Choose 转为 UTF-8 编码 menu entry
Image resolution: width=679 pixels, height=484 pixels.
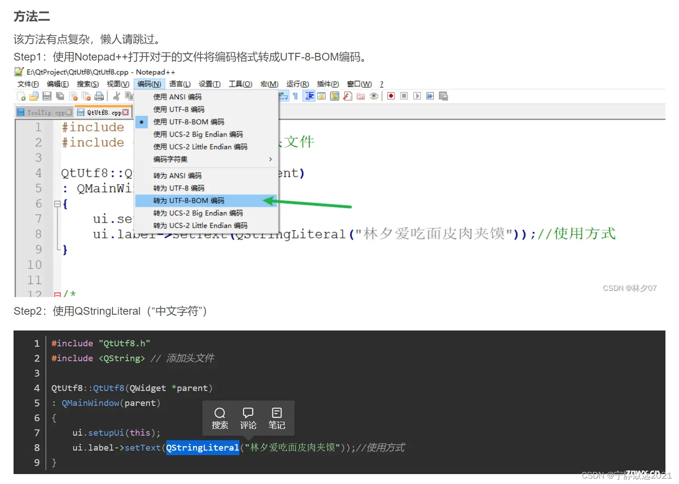click(x=206, y=188)
